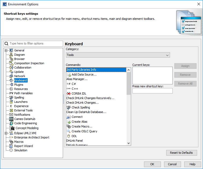This screenshot has height=169, width=203.
Task: Click the Diagram tree icon
Action: (x=11, y=55)
